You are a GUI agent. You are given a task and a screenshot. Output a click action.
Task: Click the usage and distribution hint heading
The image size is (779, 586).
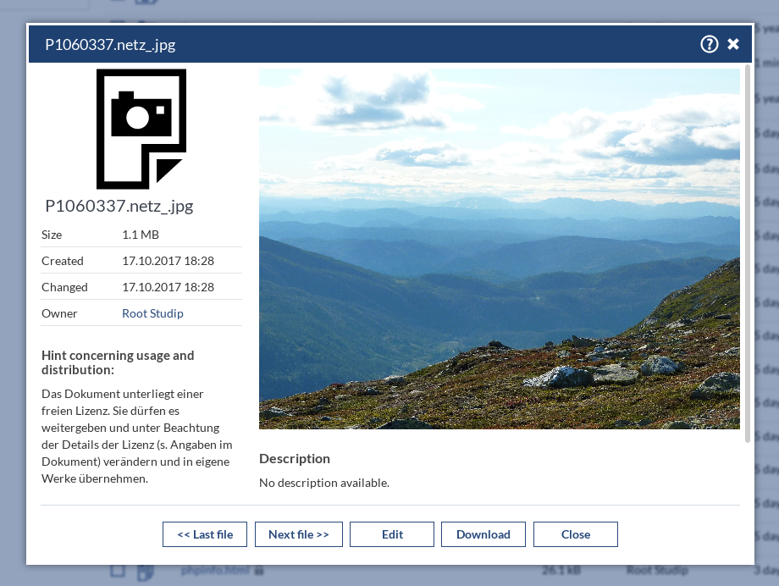tap(118, 362)
